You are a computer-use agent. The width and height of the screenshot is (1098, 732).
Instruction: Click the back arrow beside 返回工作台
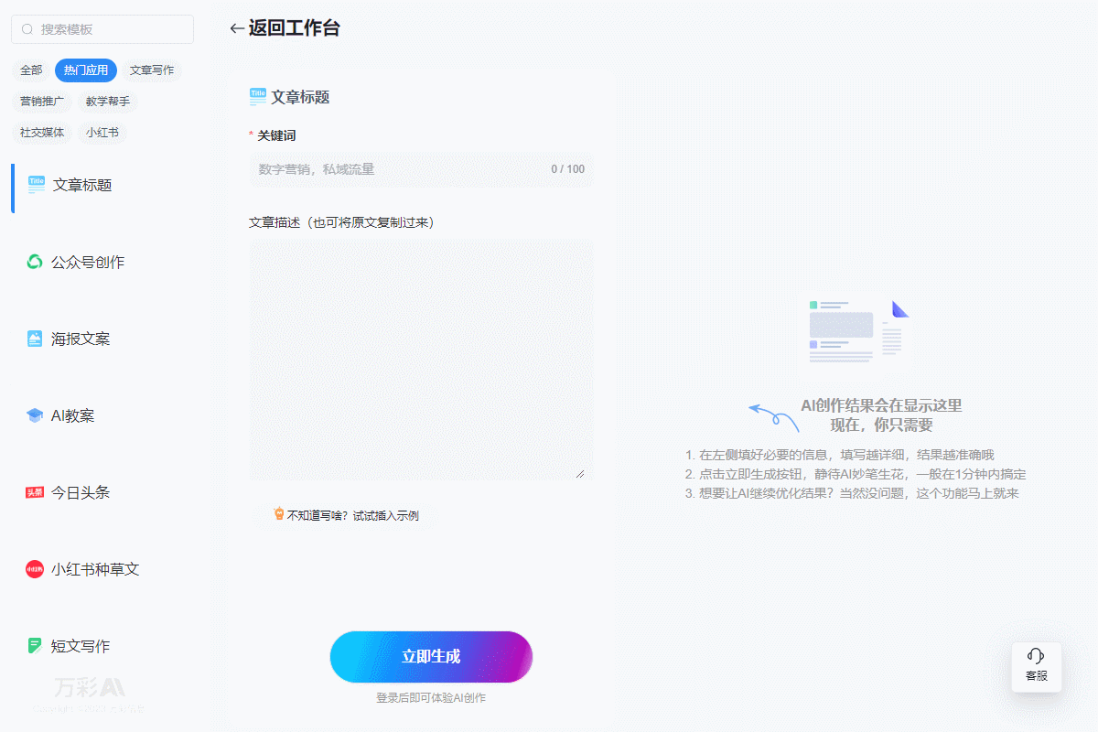(x=237, y=28)
